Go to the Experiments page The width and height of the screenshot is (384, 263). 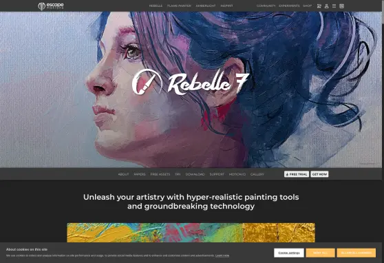coord(289,6)
